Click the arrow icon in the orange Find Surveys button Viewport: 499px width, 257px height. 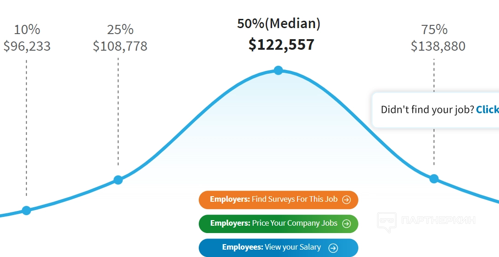pos(347,200)
